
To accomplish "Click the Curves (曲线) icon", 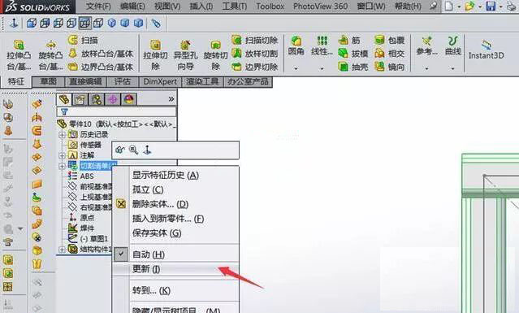I will 452,41.
